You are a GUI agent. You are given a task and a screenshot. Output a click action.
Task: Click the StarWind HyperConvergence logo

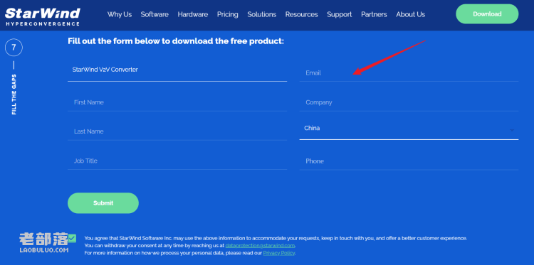(x=43, y=16)
